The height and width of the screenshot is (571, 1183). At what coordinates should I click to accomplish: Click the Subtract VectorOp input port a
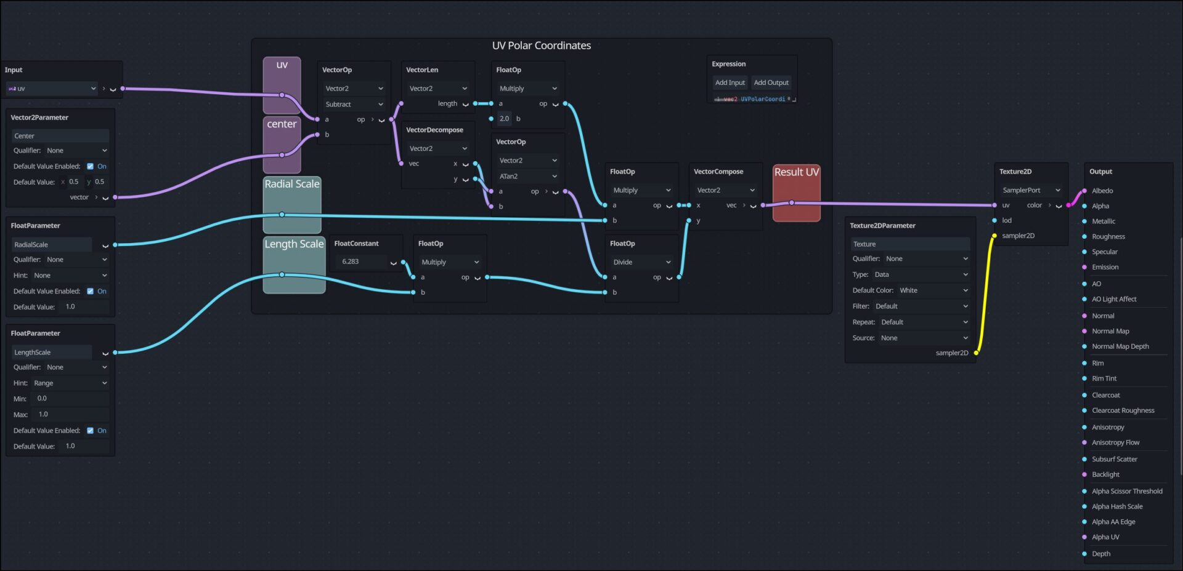pyautogui.click(x=317, y=119)
